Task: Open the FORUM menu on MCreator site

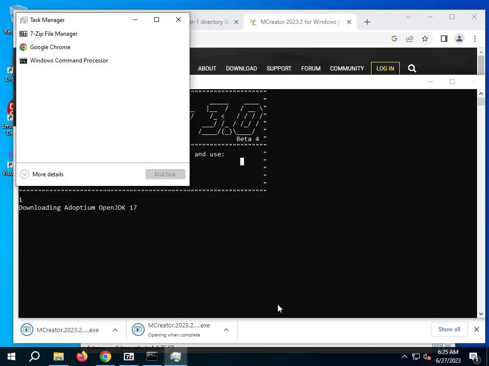Action: tap(310, 69)
